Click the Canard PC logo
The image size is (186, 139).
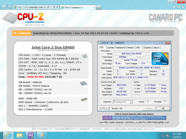[x=166, y=18]
